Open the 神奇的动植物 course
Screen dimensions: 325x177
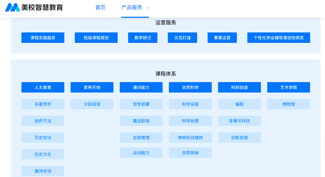click(190, 137)
